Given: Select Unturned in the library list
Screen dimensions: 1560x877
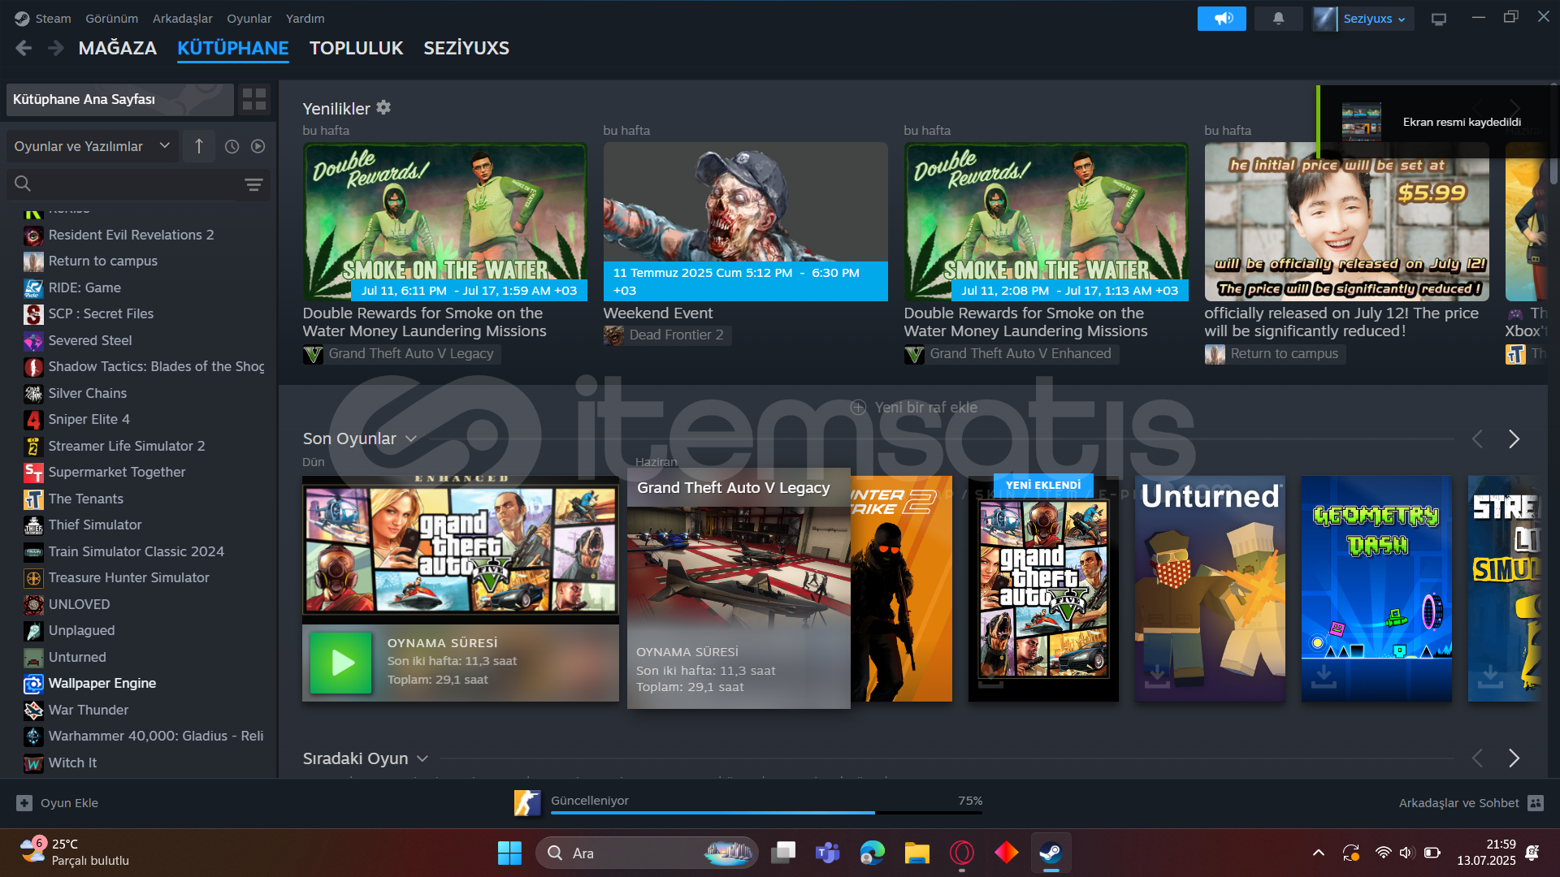Looking at the screenshot, I should tap(77, 657).
